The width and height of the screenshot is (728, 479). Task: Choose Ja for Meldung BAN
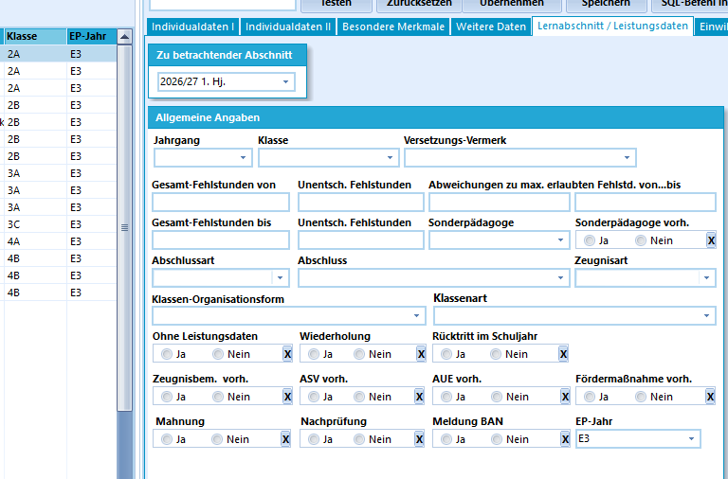click(454, 439)
